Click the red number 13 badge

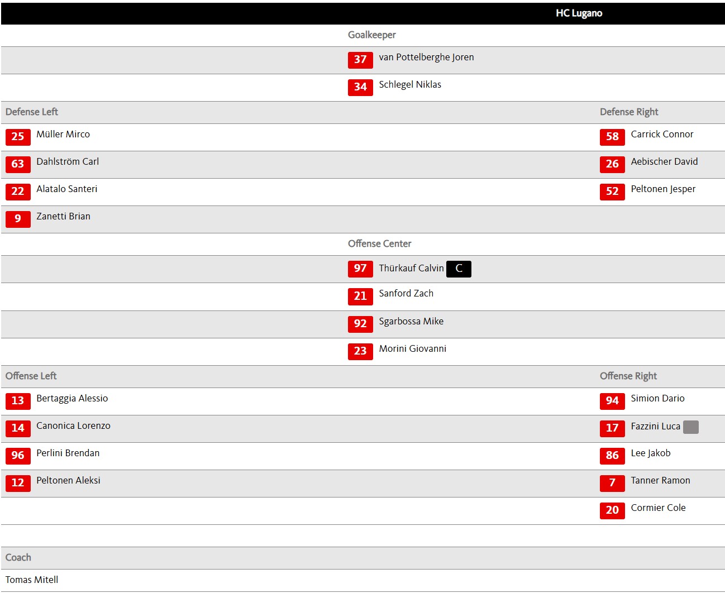[x=18, y=401]
